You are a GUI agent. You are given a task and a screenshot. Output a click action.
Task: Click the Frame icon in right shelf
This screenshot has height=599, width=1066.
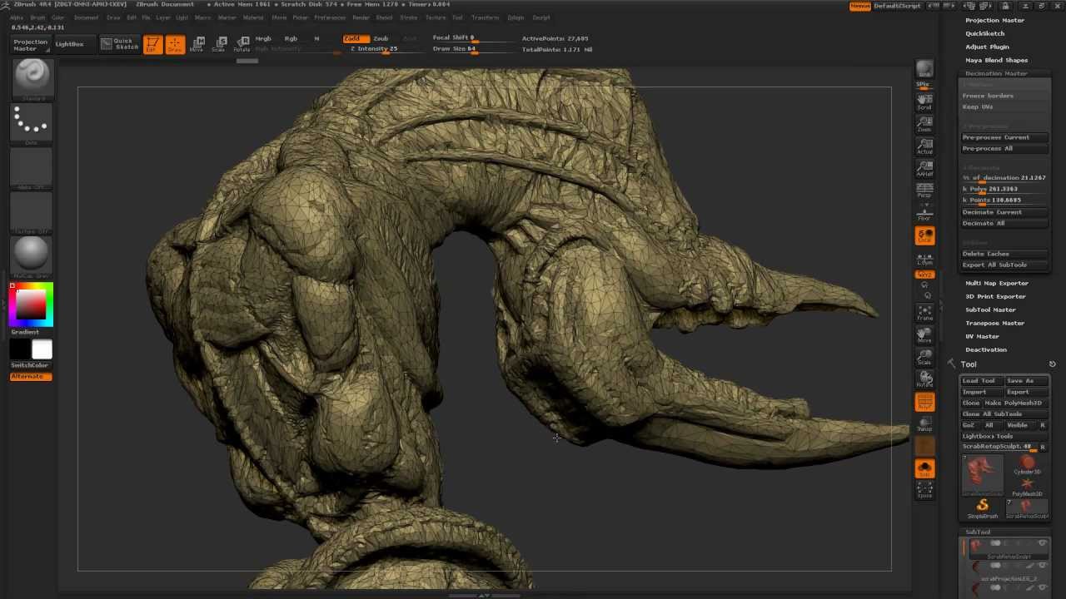click(924, 313)
